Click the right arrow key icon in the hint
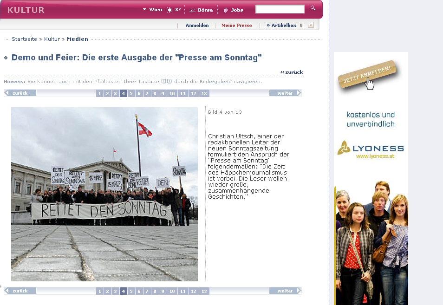Screen dimensions: 443x305 [x=169, y=81]
